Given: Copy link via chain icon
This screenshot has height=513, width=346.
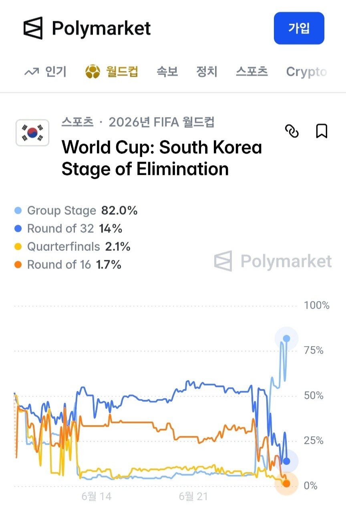Looking at the screenshot, I should (x=292, y=131).
